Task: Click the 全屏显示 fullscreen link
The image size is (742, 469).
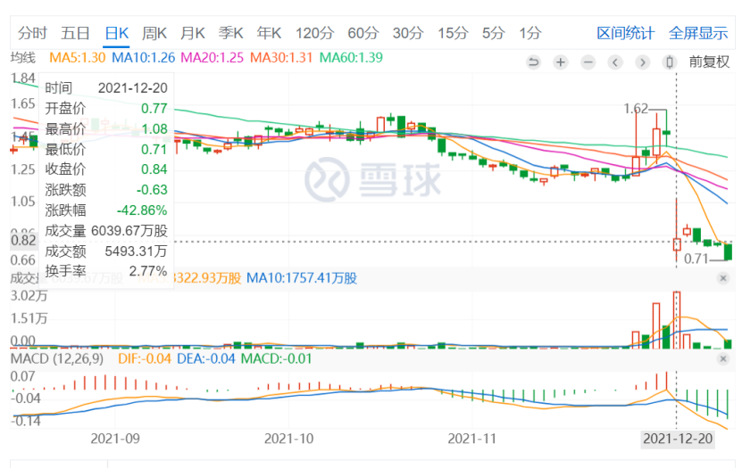Action: [698, 33]
